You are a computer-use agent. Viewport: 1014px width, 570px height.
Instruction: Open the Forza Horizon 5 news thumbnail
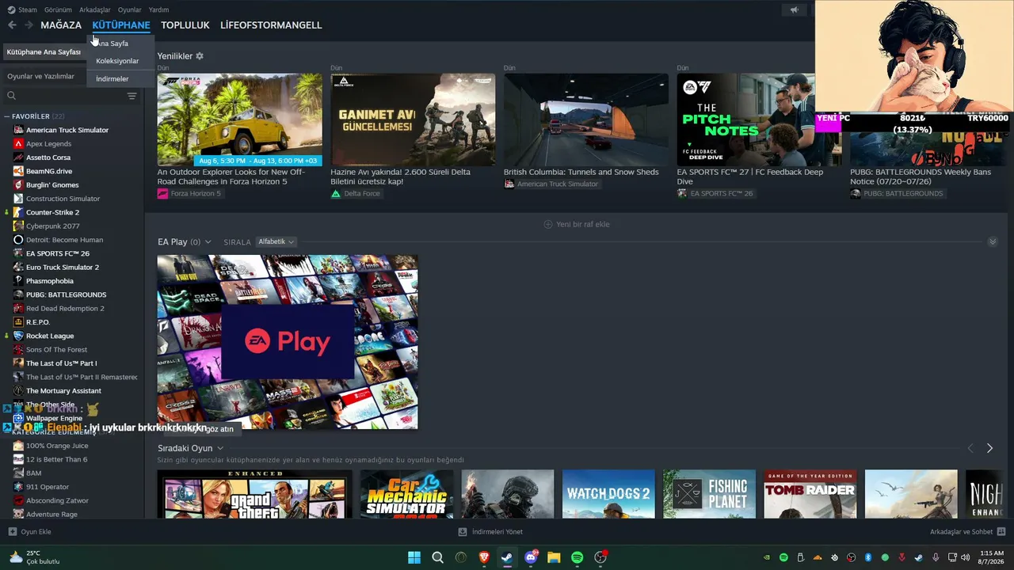click(239, 120)
